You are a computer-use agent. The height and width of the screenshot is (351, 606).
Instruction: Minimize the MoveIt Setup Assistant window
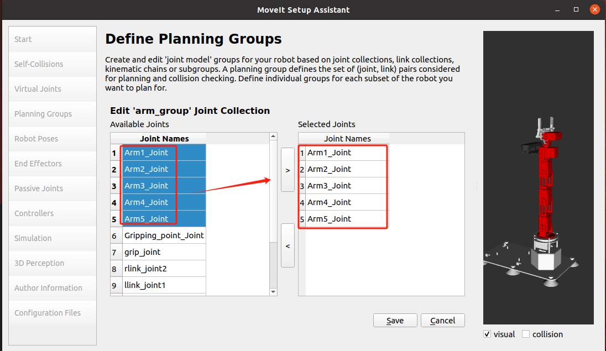pyautogui.click(x=557, y=10)
